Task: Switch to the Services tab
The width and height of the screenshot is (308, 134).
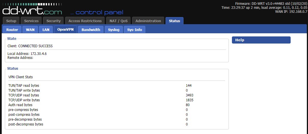Action: click(31, 21)
